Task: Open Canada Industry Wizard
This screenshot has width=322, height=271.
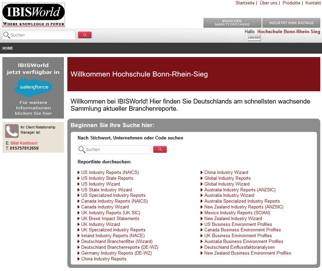Action: coord(105,207)
